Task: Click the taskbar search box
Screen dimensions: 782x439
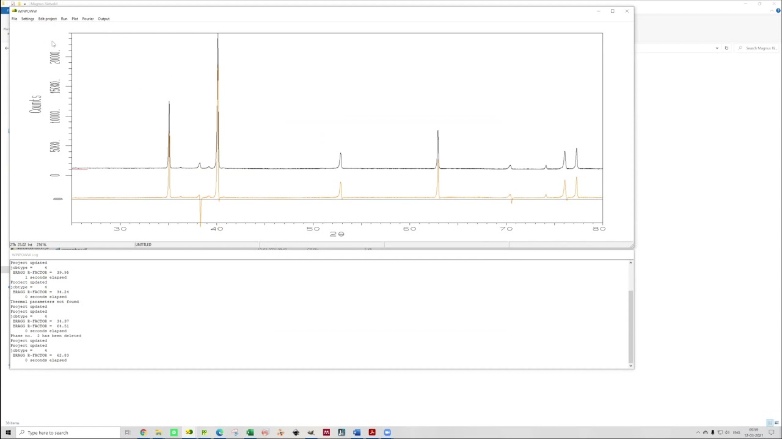Action: click(67, 432)
